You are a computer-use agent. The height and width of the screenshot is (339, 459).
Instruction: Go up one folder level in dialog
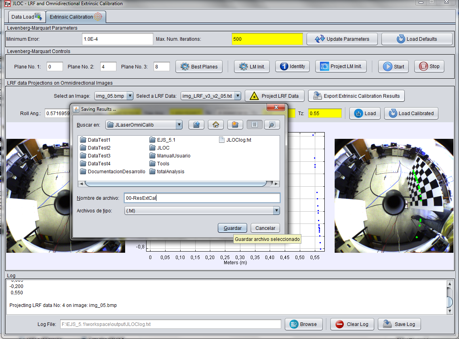(196, 125)
